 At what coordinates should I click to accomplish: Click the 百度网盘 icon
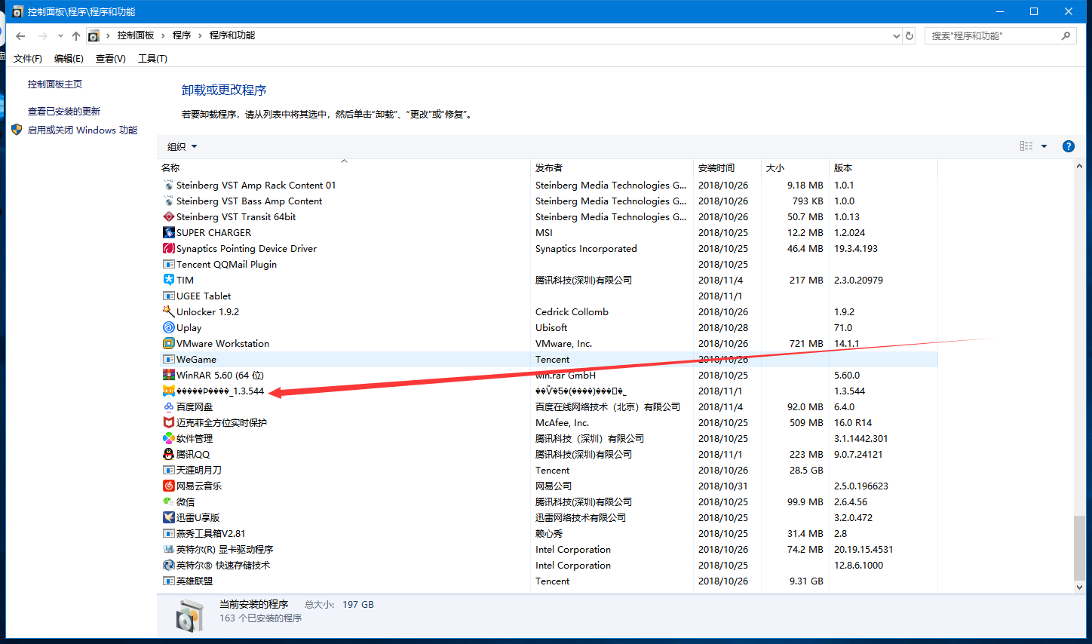click(169, 406)
